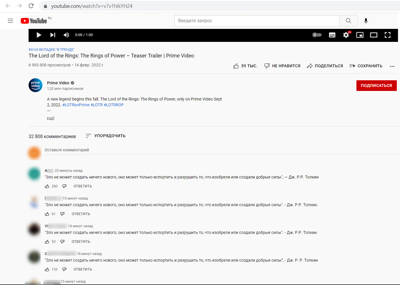The height and width of the screenshot is (285, 400).
Task: Open the teal avatar of first commenter
Action: [x=34, y=174]
